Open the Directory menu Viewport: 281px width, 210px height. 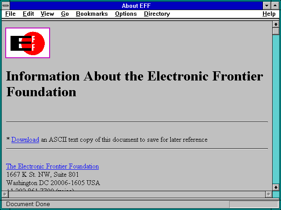click(157, 14)
